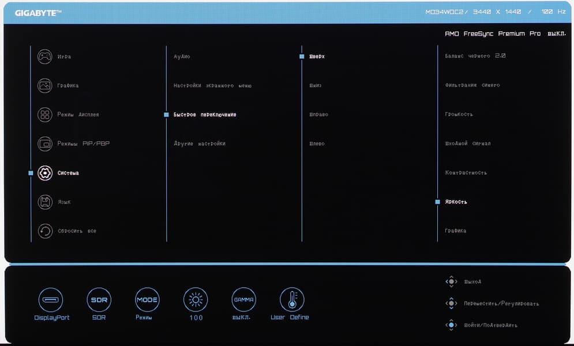Click the Режим label under MODE
This screenshot has height=346, width=574.
[x=144, y=318]
